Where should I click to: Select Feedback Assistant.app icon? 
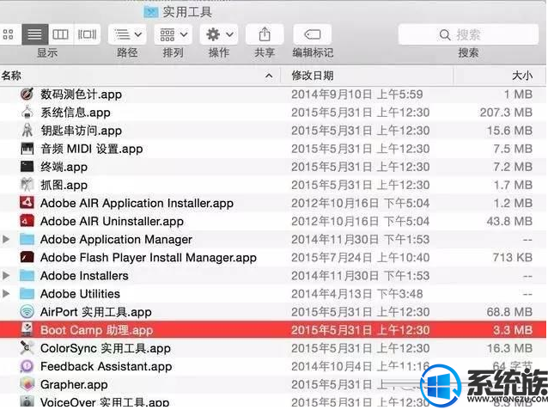[x=27, y=366]
